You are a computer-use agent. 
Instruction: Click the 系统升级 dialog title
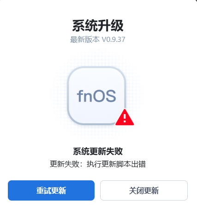[x=98, y=26]
